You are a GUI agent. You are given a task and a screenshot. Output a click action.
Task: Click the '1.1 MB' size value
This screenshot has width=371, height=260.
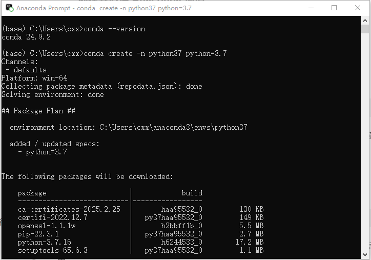point(252,250)
